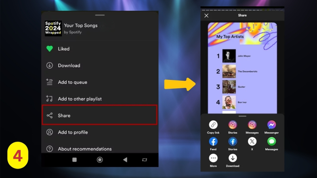Tap "Guster" name text

coord(241,87)
